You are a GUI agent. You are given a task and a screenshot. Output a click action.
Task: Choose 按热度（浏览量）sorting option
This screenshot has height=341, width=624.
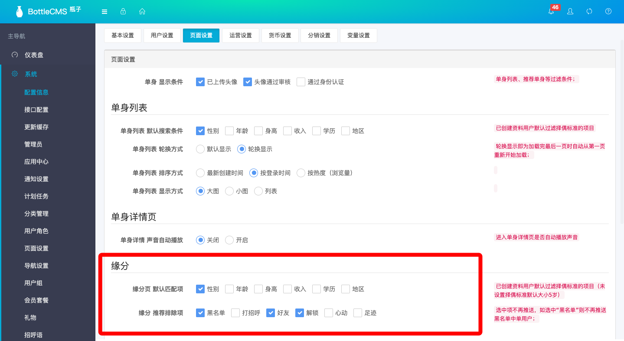click(301, 173)
